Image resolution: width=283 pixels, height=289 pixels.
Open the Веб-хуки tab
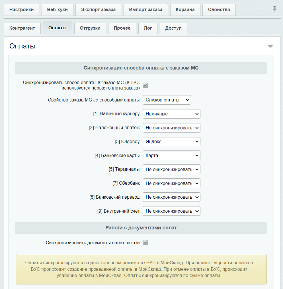(x=57, y=10)
